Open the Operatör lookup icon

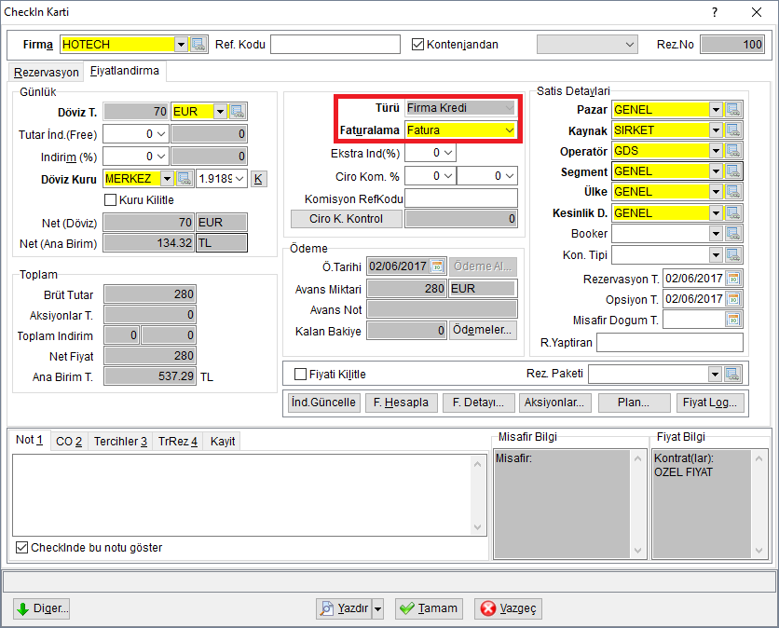pos(733,151)
